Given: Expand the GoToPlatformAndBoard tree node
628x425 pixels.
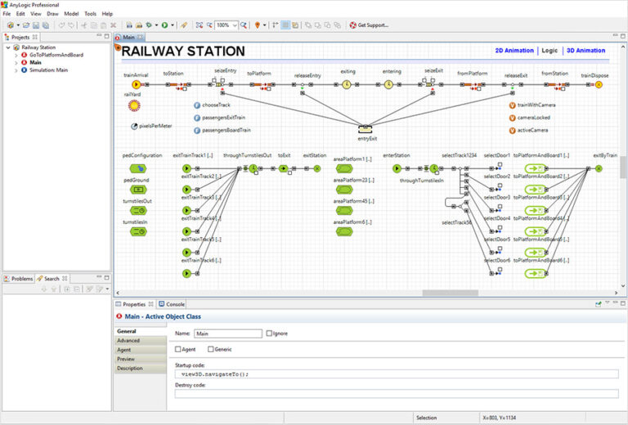Looking at the screenshot, I should (16, 55).
